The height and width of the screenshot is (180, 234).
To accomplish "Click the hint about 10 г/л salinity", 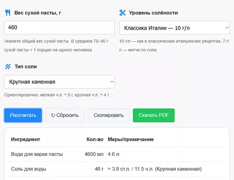I will [174, 45].
